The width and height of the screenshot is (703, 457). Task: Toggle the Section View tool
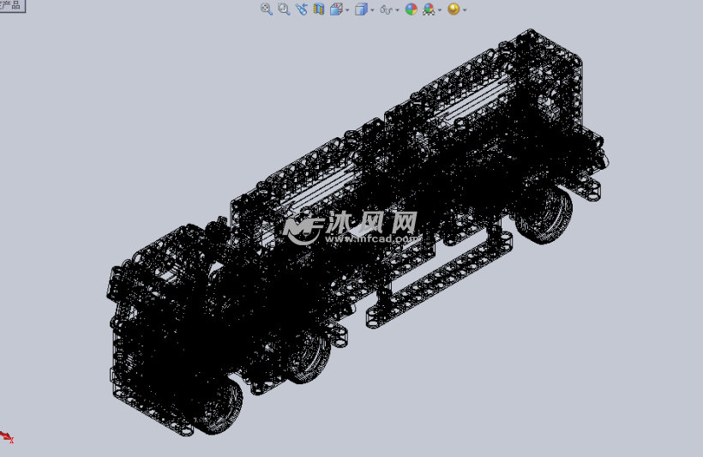coord(319,9)
